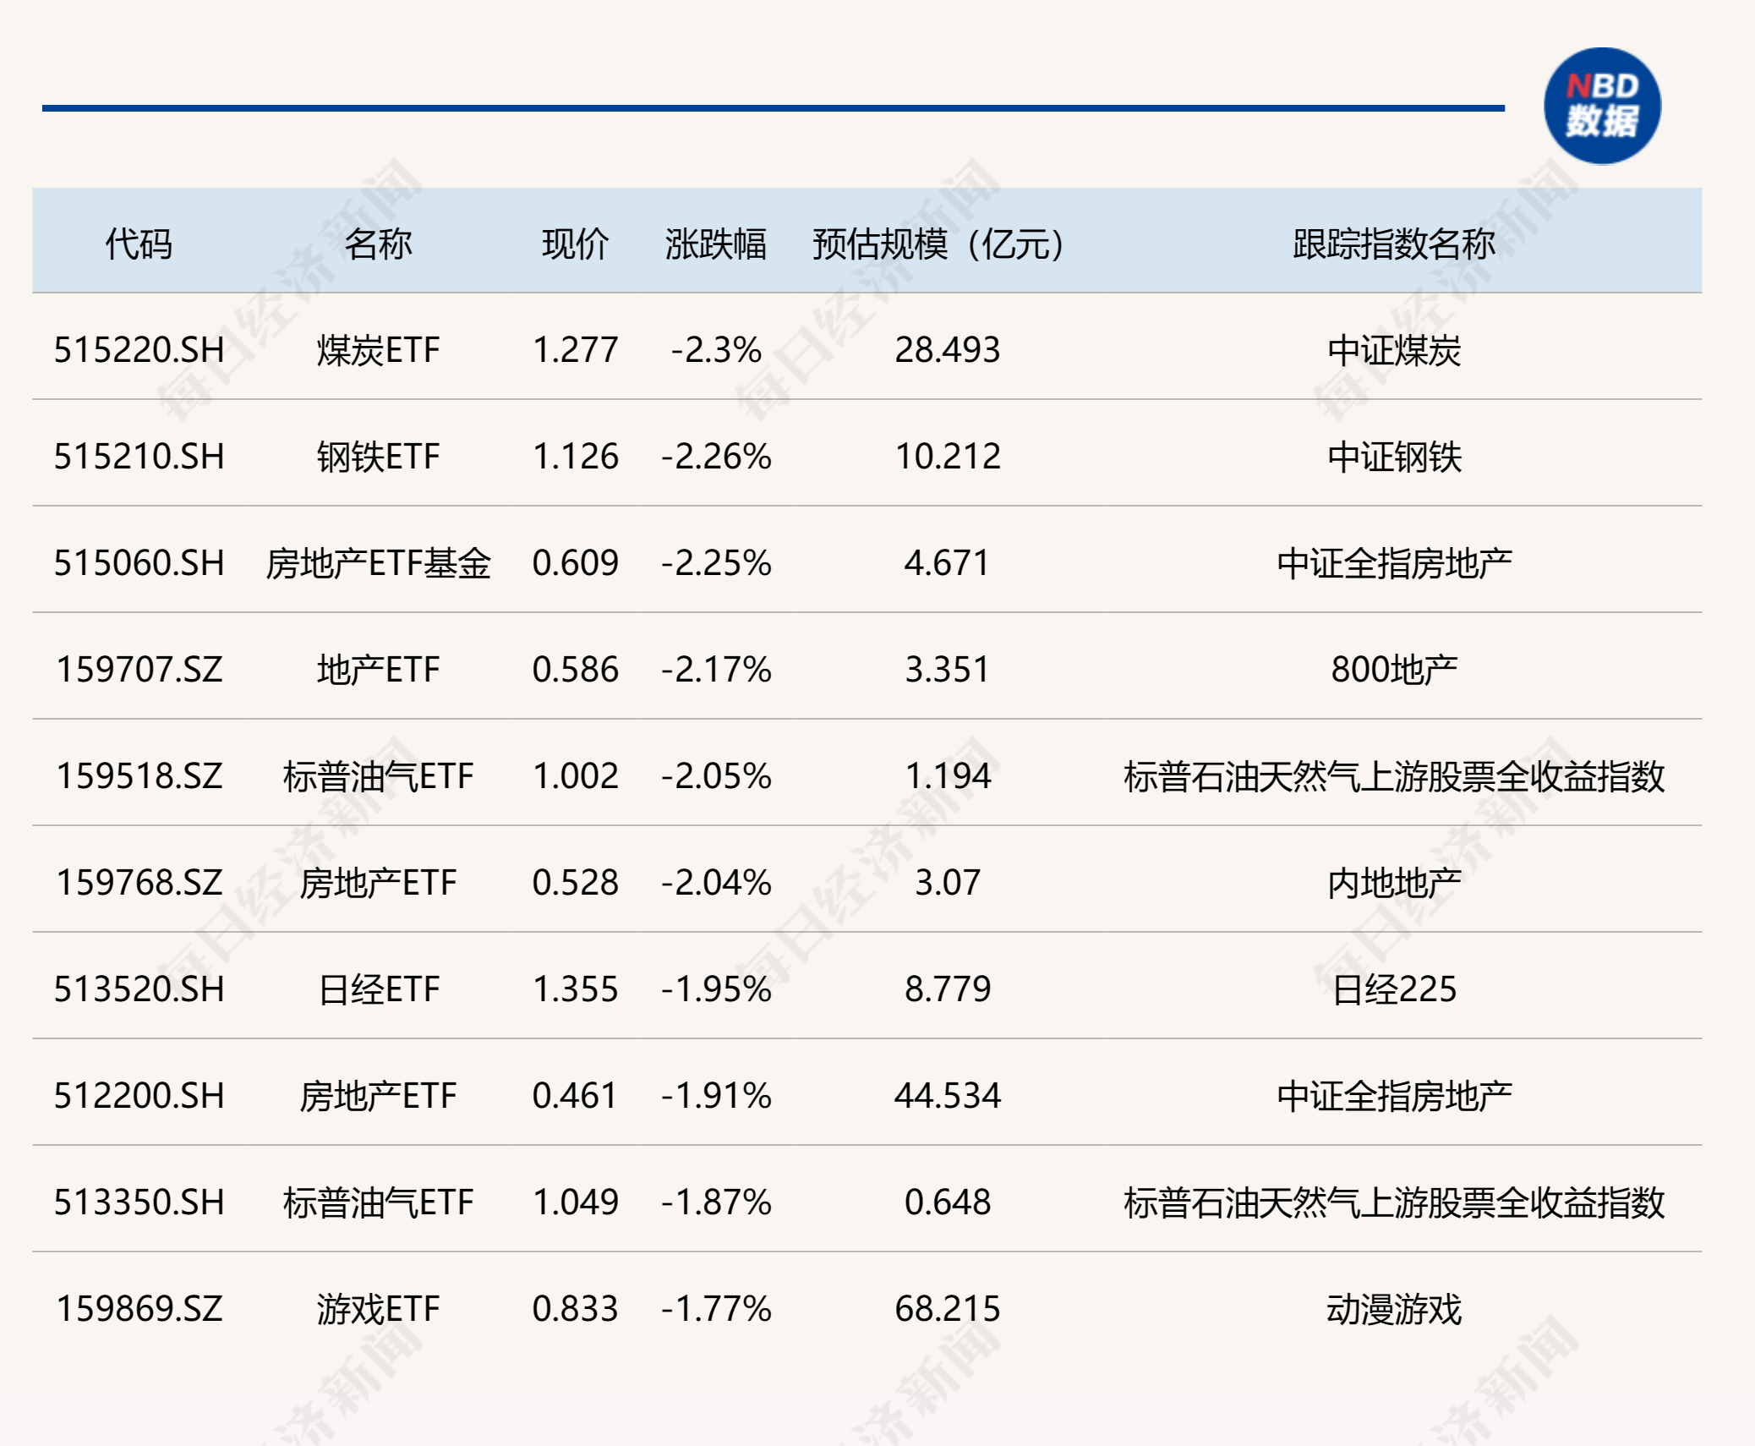Click 中证全指房地产 in the 515060.SH row
1755x1446 pixels.
(1394, 563)
